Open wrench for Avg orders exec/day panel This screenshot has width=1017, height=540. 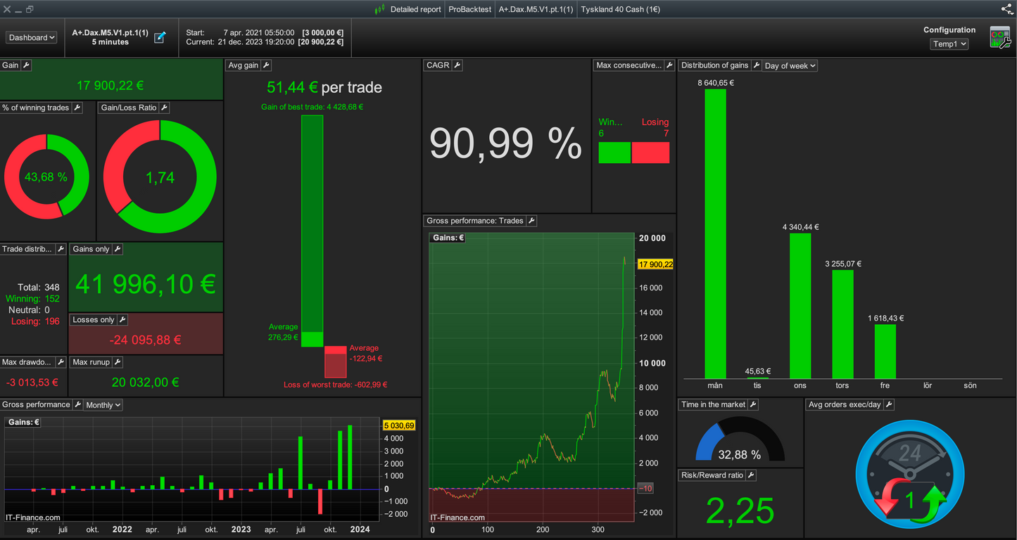889,404
